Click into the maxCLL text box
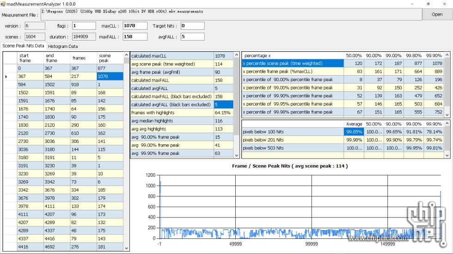This screenshot has width=453, height=254. [x=135, y=26]
